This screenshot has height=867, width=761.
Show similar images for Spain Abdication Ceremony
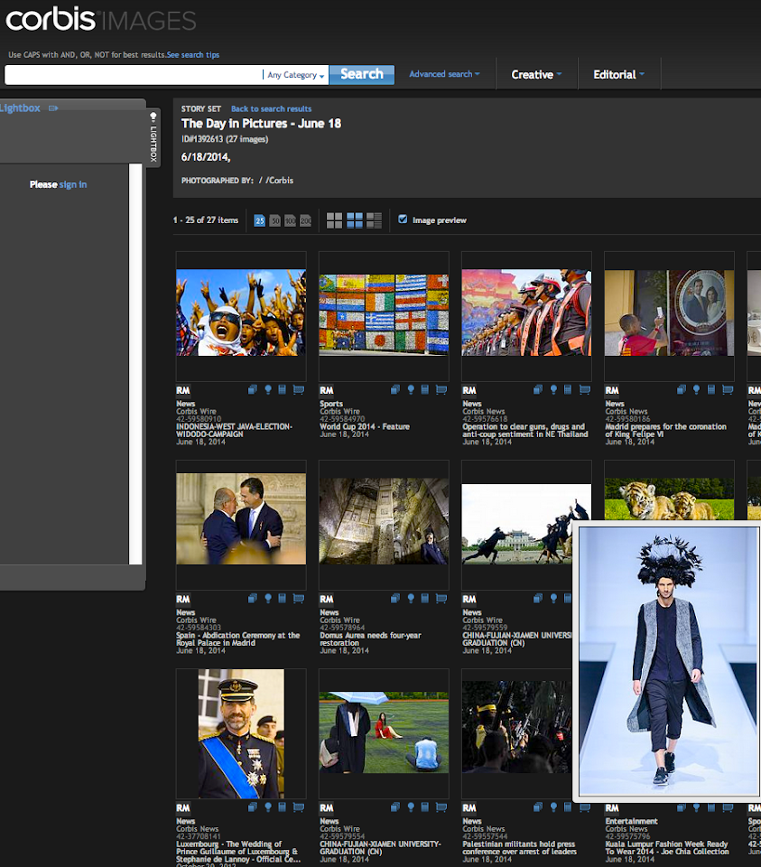[x=253, y=598]
